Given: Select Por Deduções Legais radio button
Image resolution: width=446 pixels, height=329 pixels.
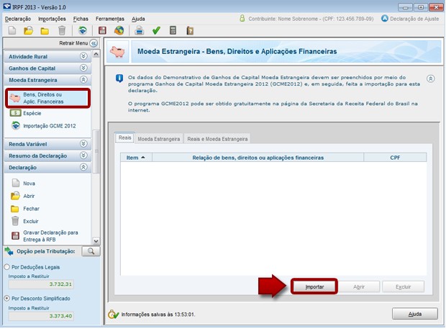Looking at the screenshot, I should (x=6, y=266).
